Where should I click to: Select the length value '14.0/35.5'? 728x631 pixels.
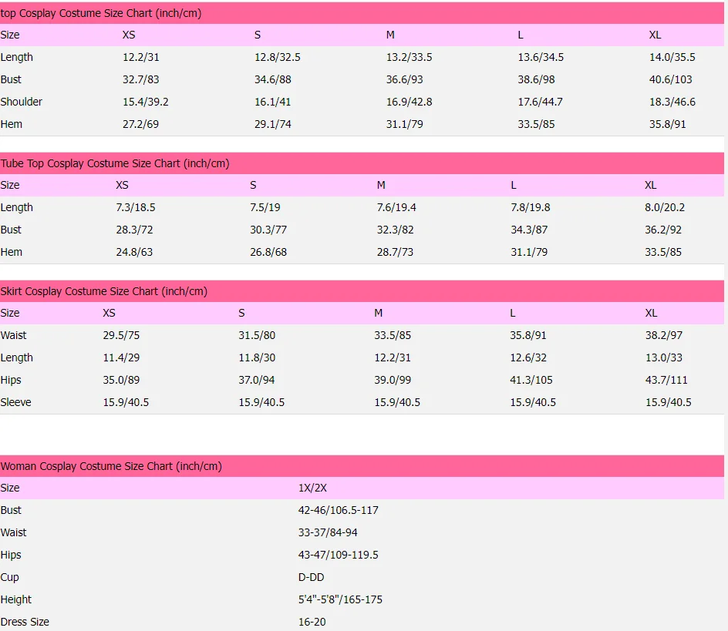point(672,57)
